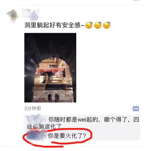Tap the 2分钟前 timestamp
The height and width of the screenshot is (151, 144).
pos(33,108)
